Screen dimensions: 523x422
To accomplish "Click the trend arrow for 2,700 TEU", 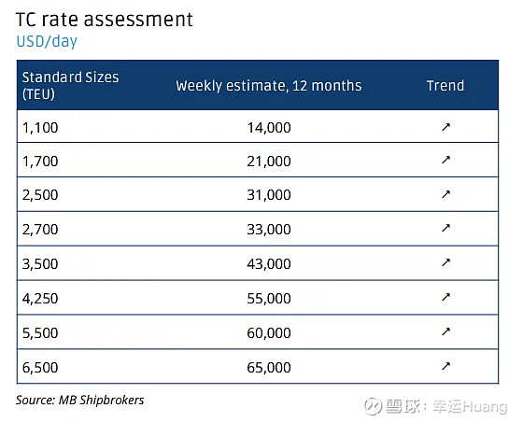I will 446,228.
